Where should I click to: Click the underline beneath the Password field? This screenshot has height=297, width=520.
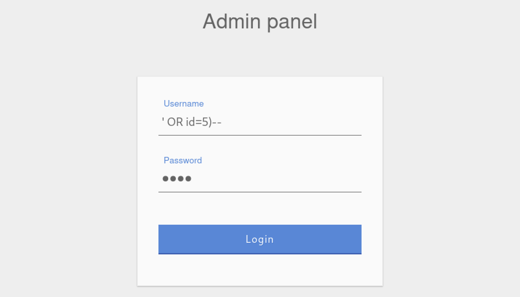[x=260, y=192]
